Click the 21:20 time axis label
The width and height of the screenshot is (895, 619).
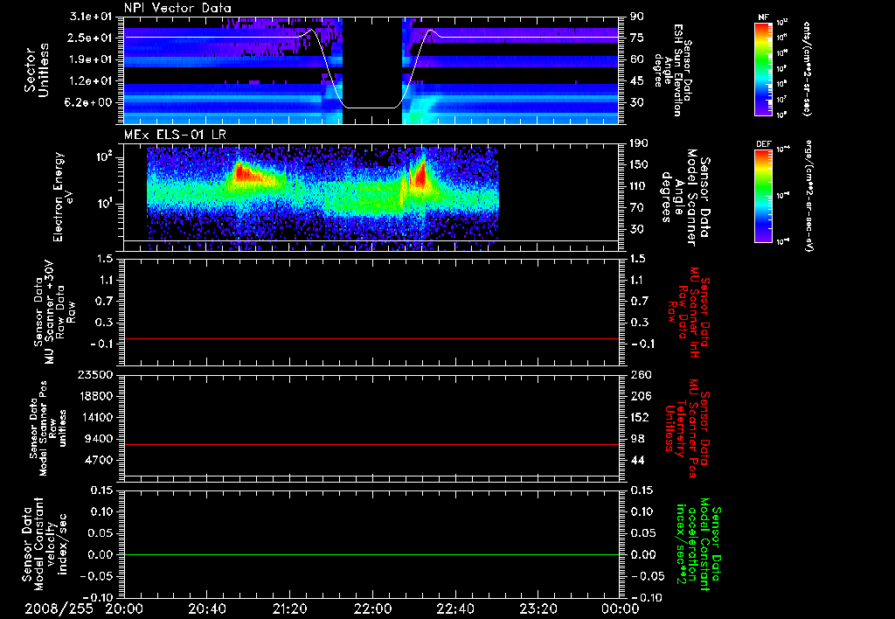(289, 609)
